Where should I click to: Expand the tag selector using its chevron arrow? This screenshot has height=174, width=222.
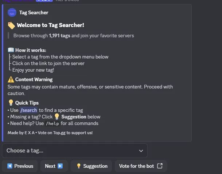tap(141, 151)
